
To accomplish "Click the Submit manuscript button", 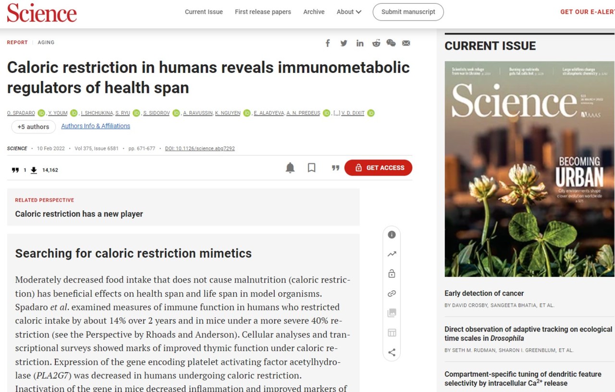I will (x=408, y=12).
